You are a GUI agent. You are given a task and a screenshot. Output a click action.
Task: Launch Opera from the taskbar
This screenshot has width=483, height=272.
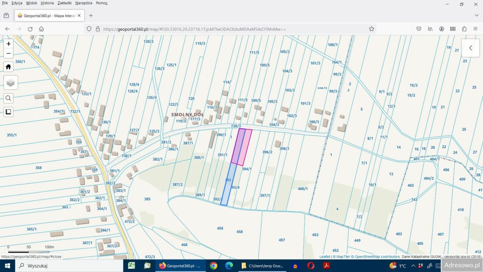(311, 266)
